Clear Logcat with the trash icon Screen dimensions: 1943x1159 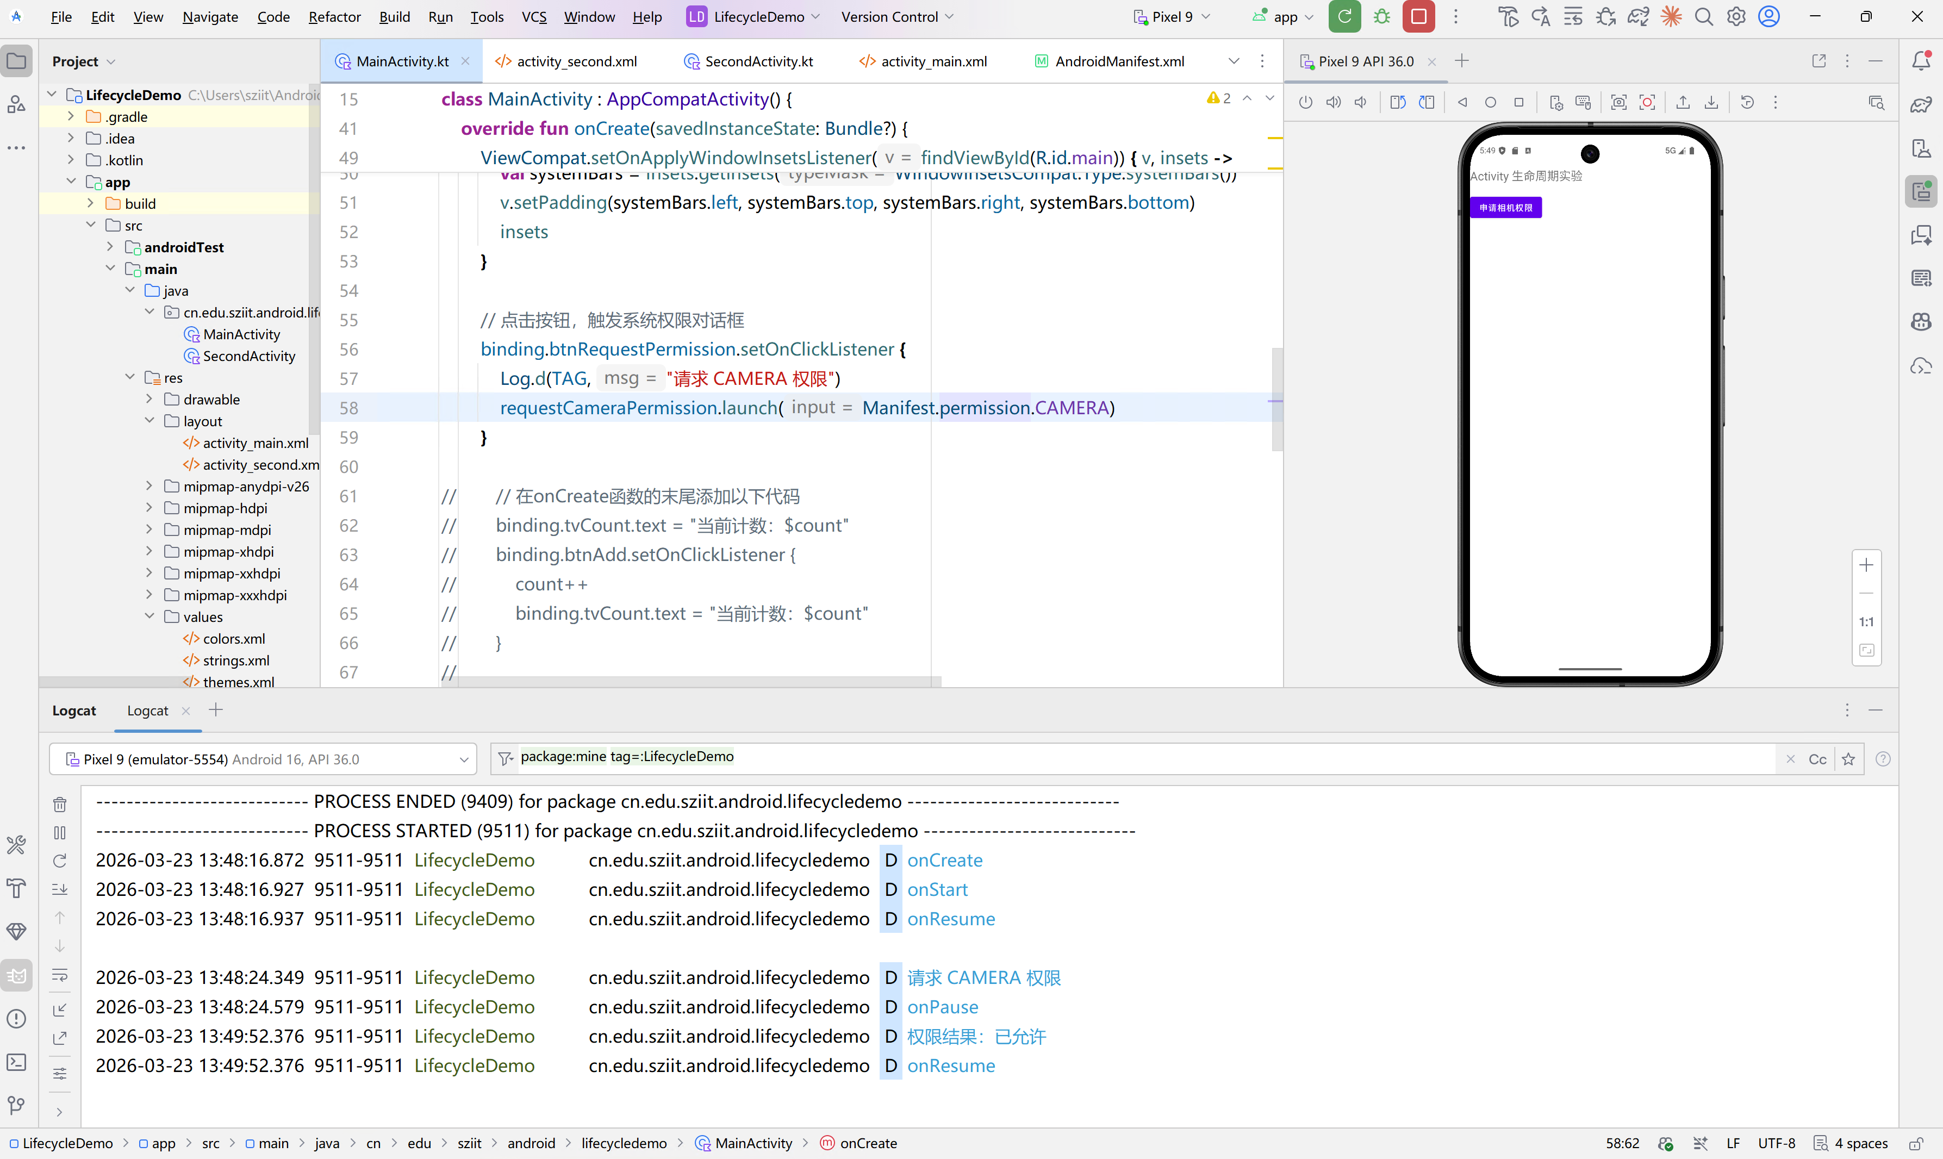click(x=59, y=805)
